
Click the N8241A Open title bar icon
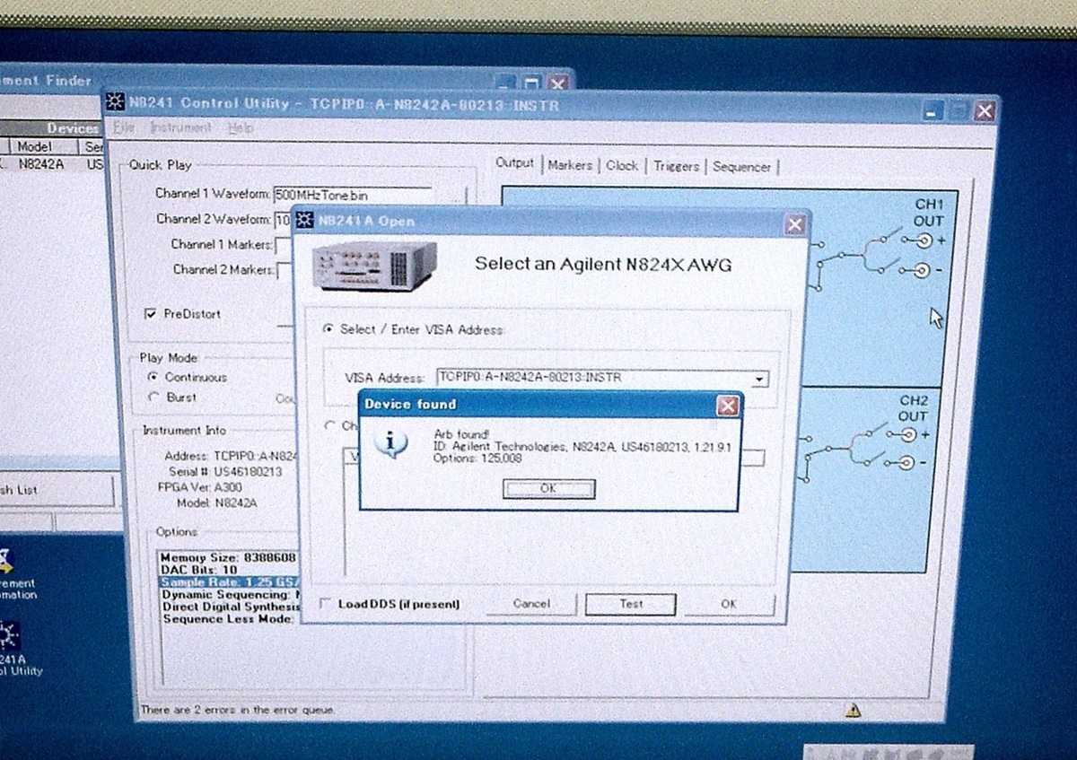pos(306,221)
